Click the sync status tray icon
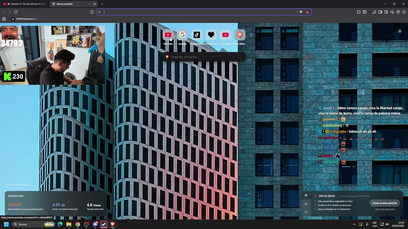 point(361,224)
